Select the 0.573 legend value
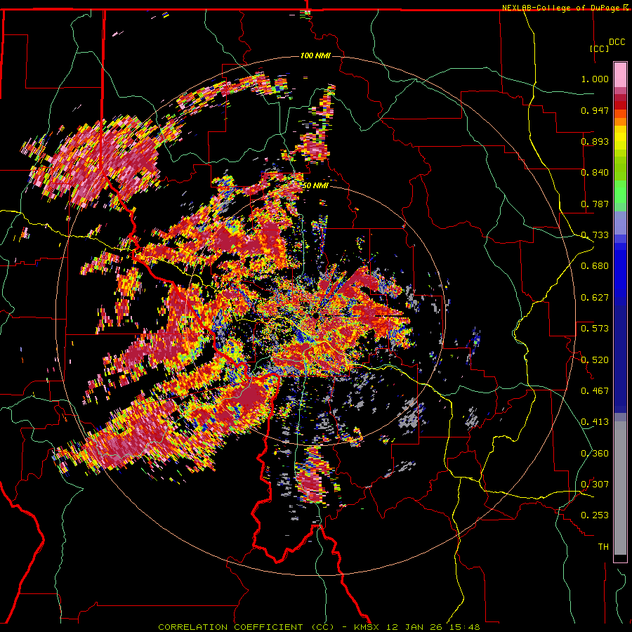This screenshot has width=632, height=632. tap(595, 329)
